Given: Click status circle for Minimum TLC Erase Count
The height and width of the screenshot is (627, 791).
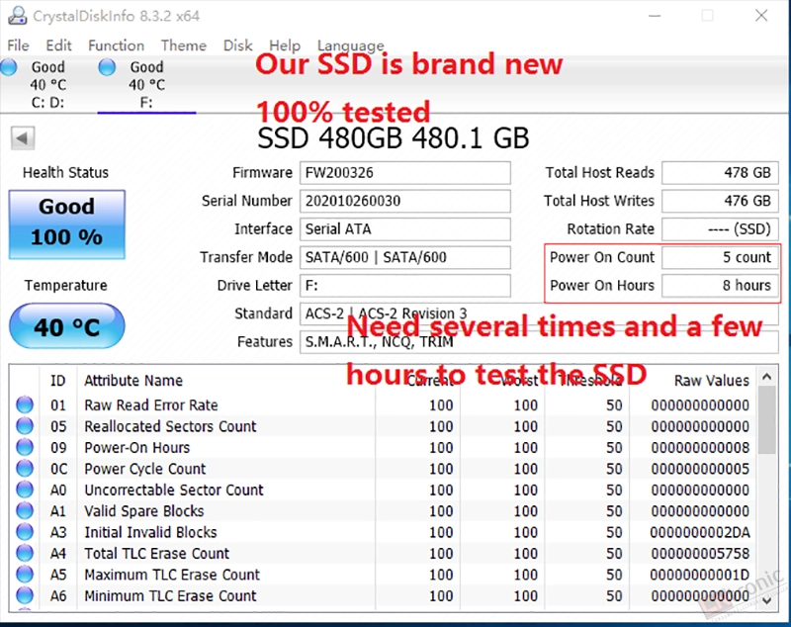Looking at the screenshot, I should click(25, 595).
